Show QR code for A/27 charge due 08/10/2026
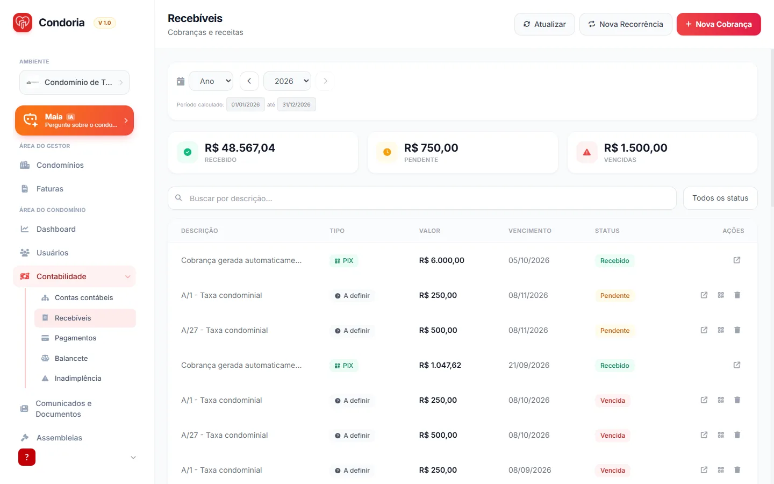This screenshot has width=774, height=484. click(721, 435)
